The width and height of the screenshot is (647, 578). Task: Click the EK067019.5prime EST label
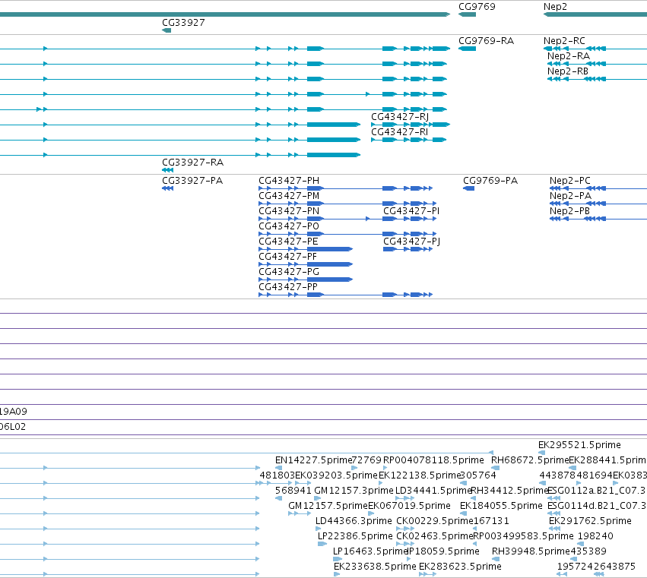409,507
